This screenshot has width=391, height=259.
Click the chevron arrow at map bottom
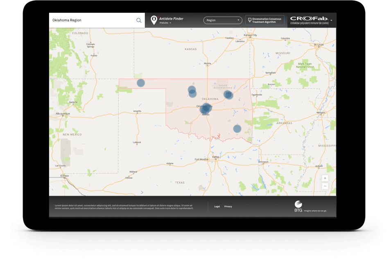point(142,192)
